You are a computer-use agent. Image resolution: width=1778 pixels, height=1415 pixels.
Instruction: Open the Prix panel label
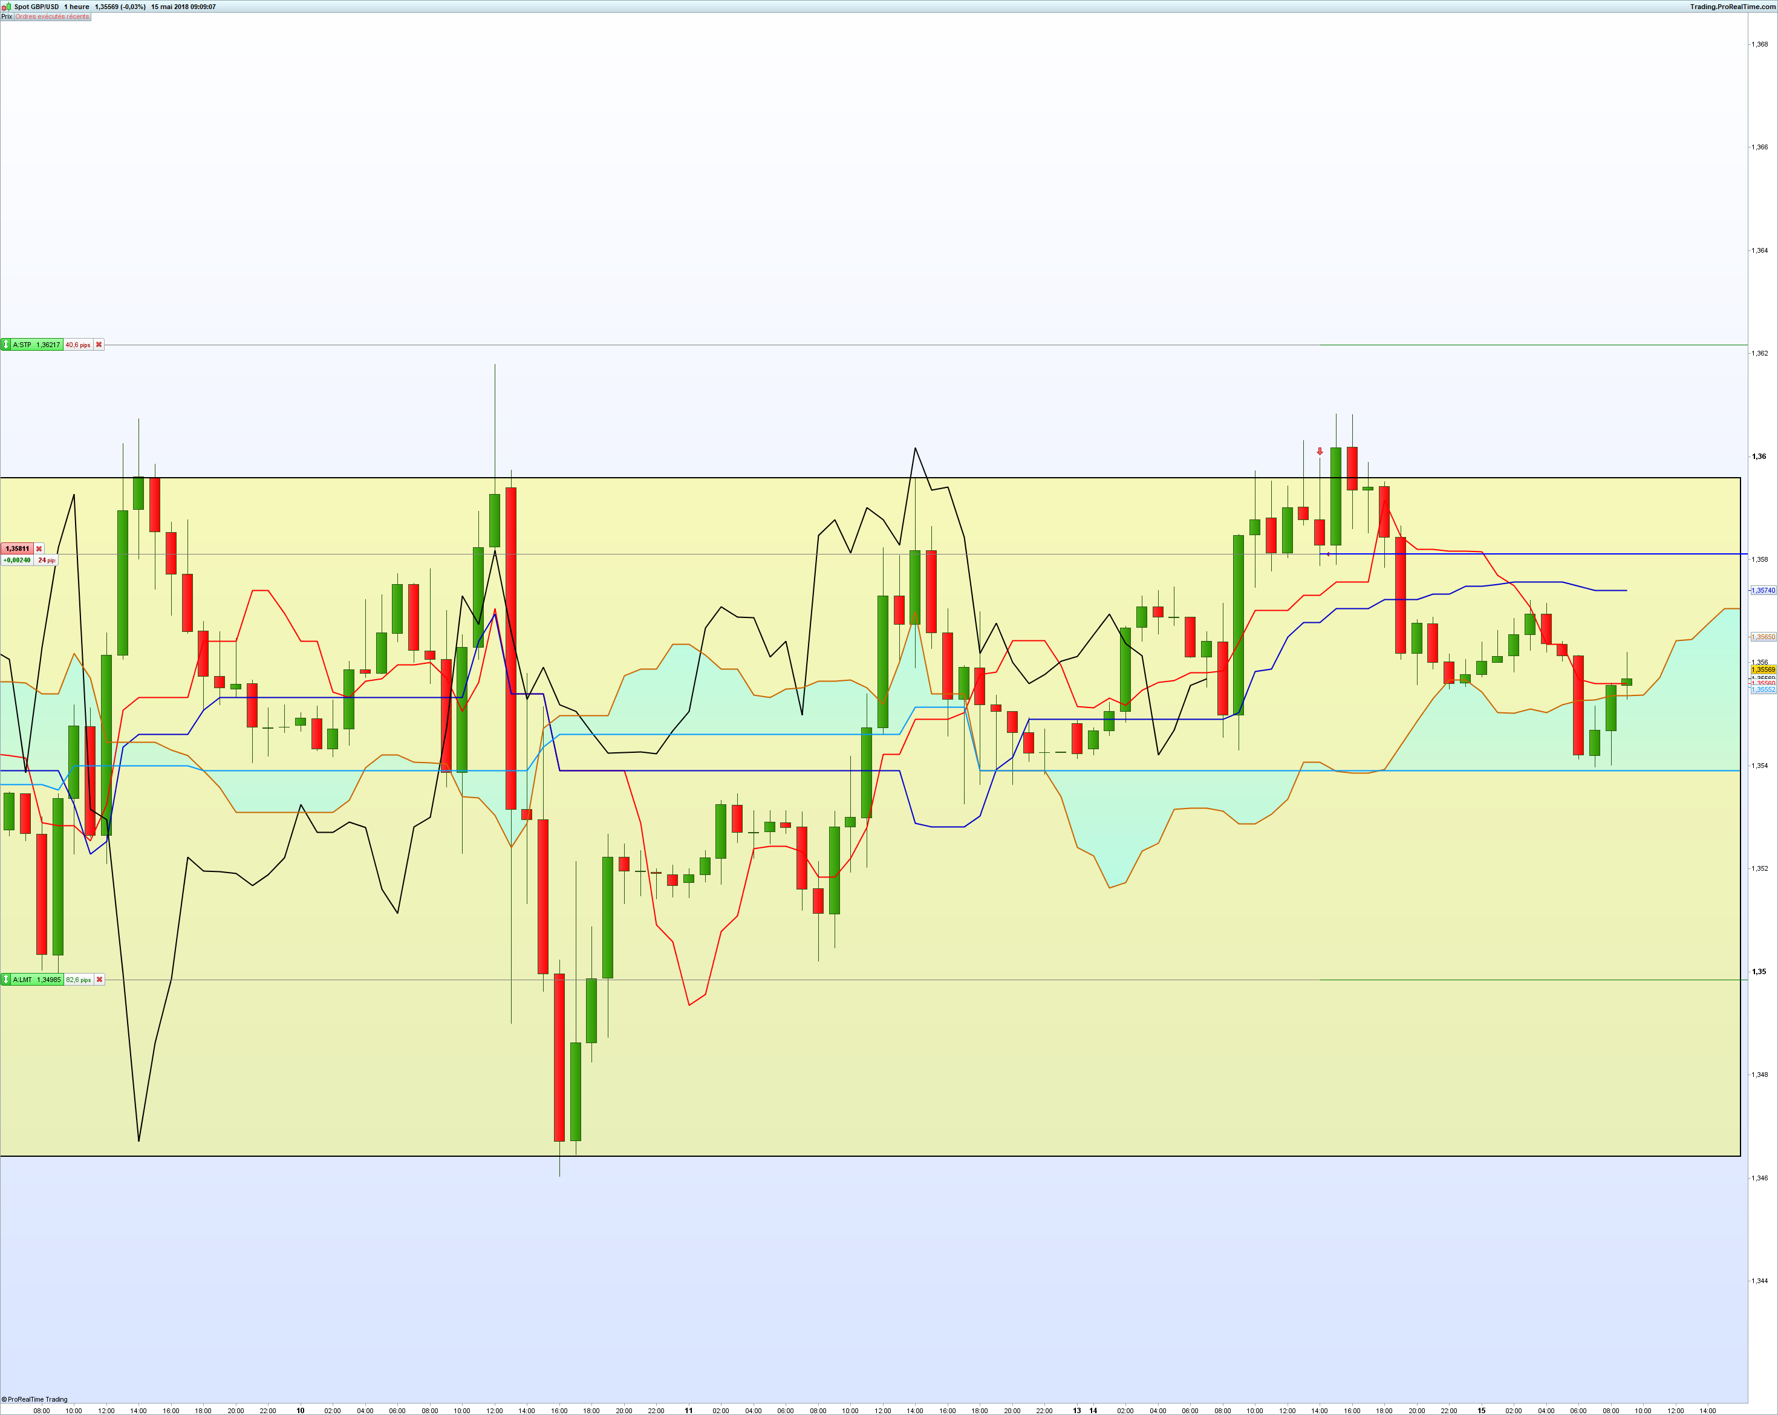coord(7,16)
